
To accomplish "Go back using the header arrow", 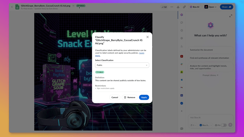I will click(x=12, y=7).
